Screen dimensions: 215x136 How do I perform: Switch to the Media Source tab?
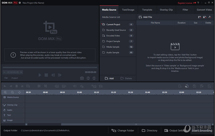pyautogui.click(x=109, y=10)
